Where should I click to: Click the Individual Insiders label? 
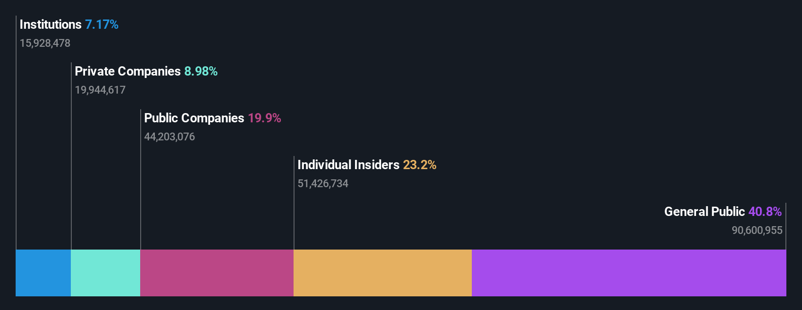click(x=348, y=165)
